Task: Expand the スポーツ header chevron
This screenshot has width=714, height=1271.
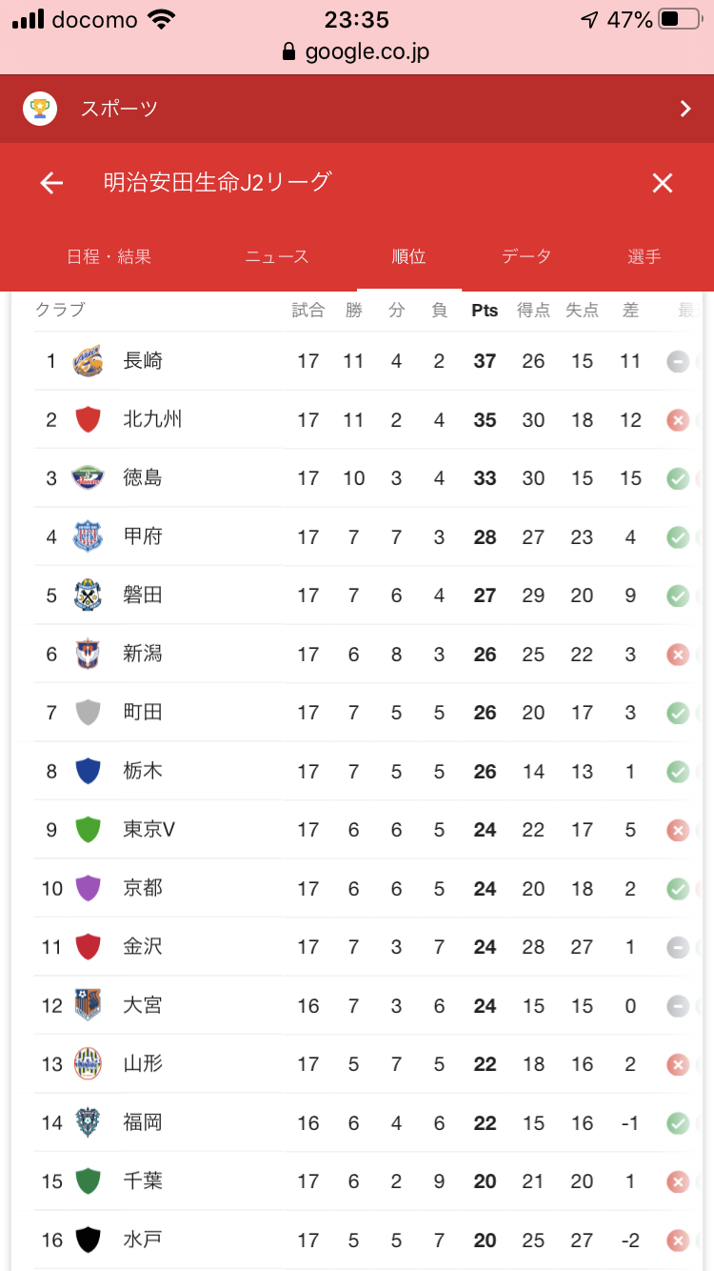Action: click(x=685, y=109)
